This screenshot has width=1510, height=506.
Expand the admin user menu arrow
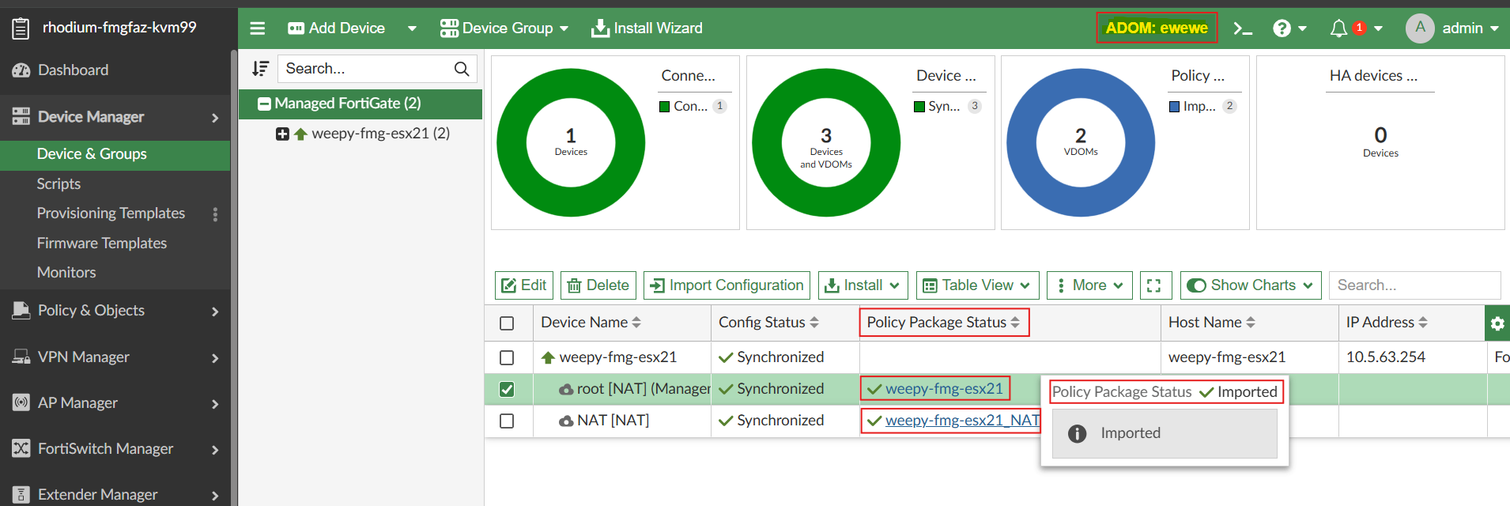tap(1494, 28)
